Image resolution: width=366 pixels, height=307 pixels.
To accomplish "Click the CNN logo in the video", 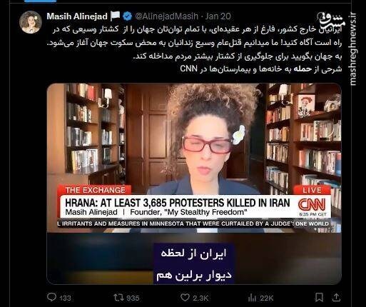I will pyautogui.click(x=312, y=204).
